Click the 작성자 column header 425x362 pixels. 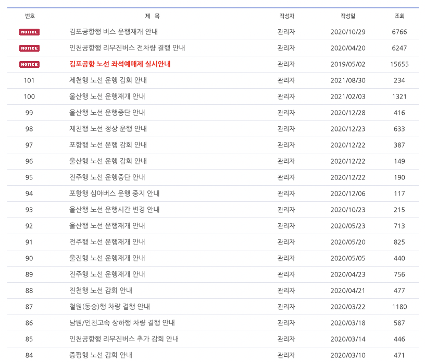tap(287, 16)
